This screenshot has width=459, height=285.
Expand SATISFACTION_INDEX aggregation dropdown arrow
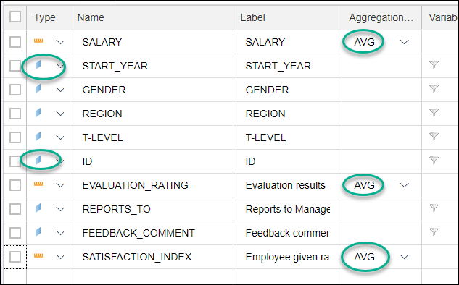coord(405,258)
